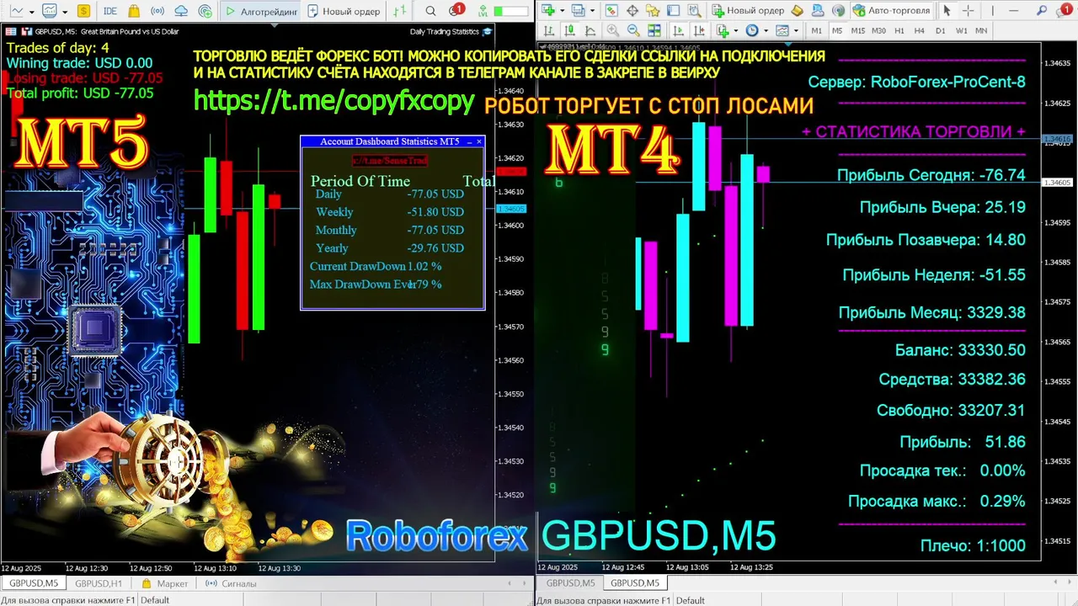Image resolution: width=1078 pixels, height=606 pixels.
Task: Select the M1 timeframe button in MT4
Action: (x=816, y=30)
